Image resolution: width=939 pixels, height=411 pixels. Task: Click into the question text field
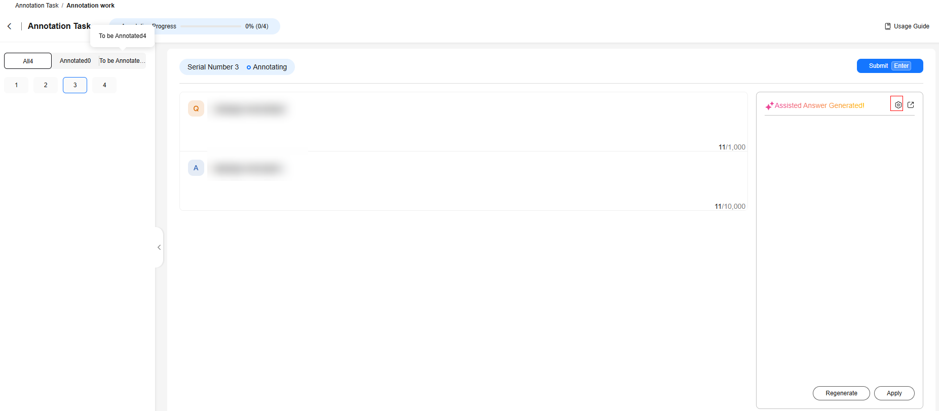coord(464,122)
